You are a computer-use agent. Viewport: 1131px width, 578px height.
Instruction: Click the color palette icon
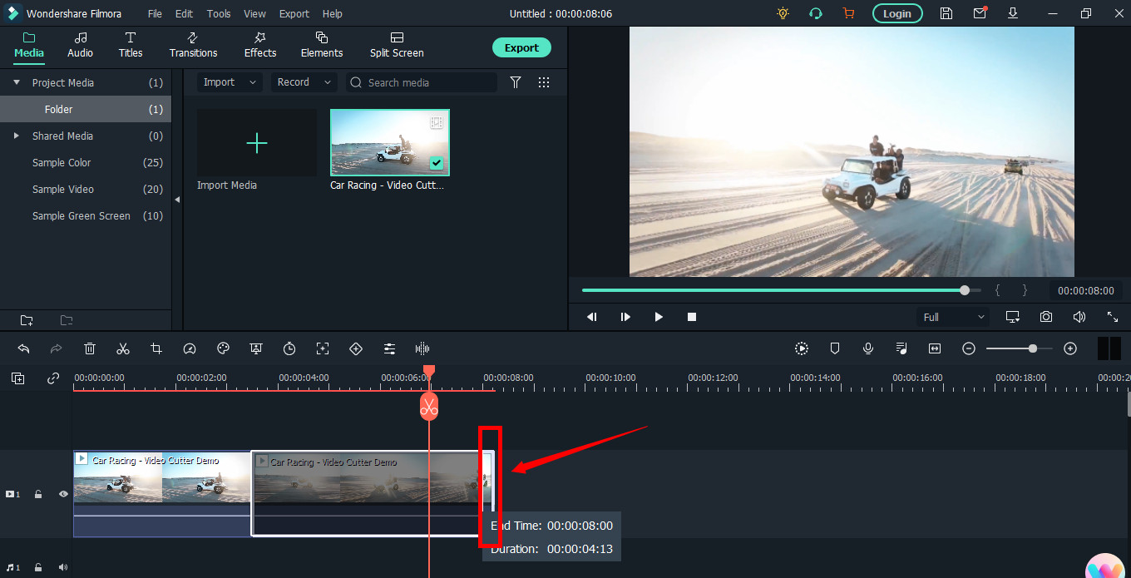coord(223,348)
